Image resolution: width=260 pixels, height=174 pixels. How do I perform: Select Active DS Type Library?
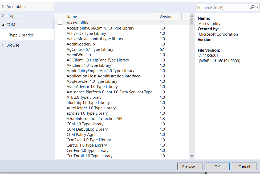122,34
